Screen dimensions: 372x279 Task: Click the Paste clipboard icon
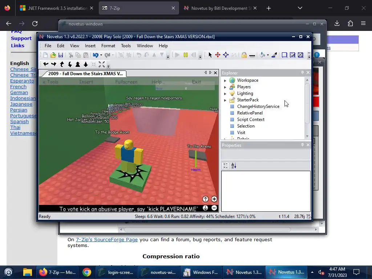click(86, 55)
